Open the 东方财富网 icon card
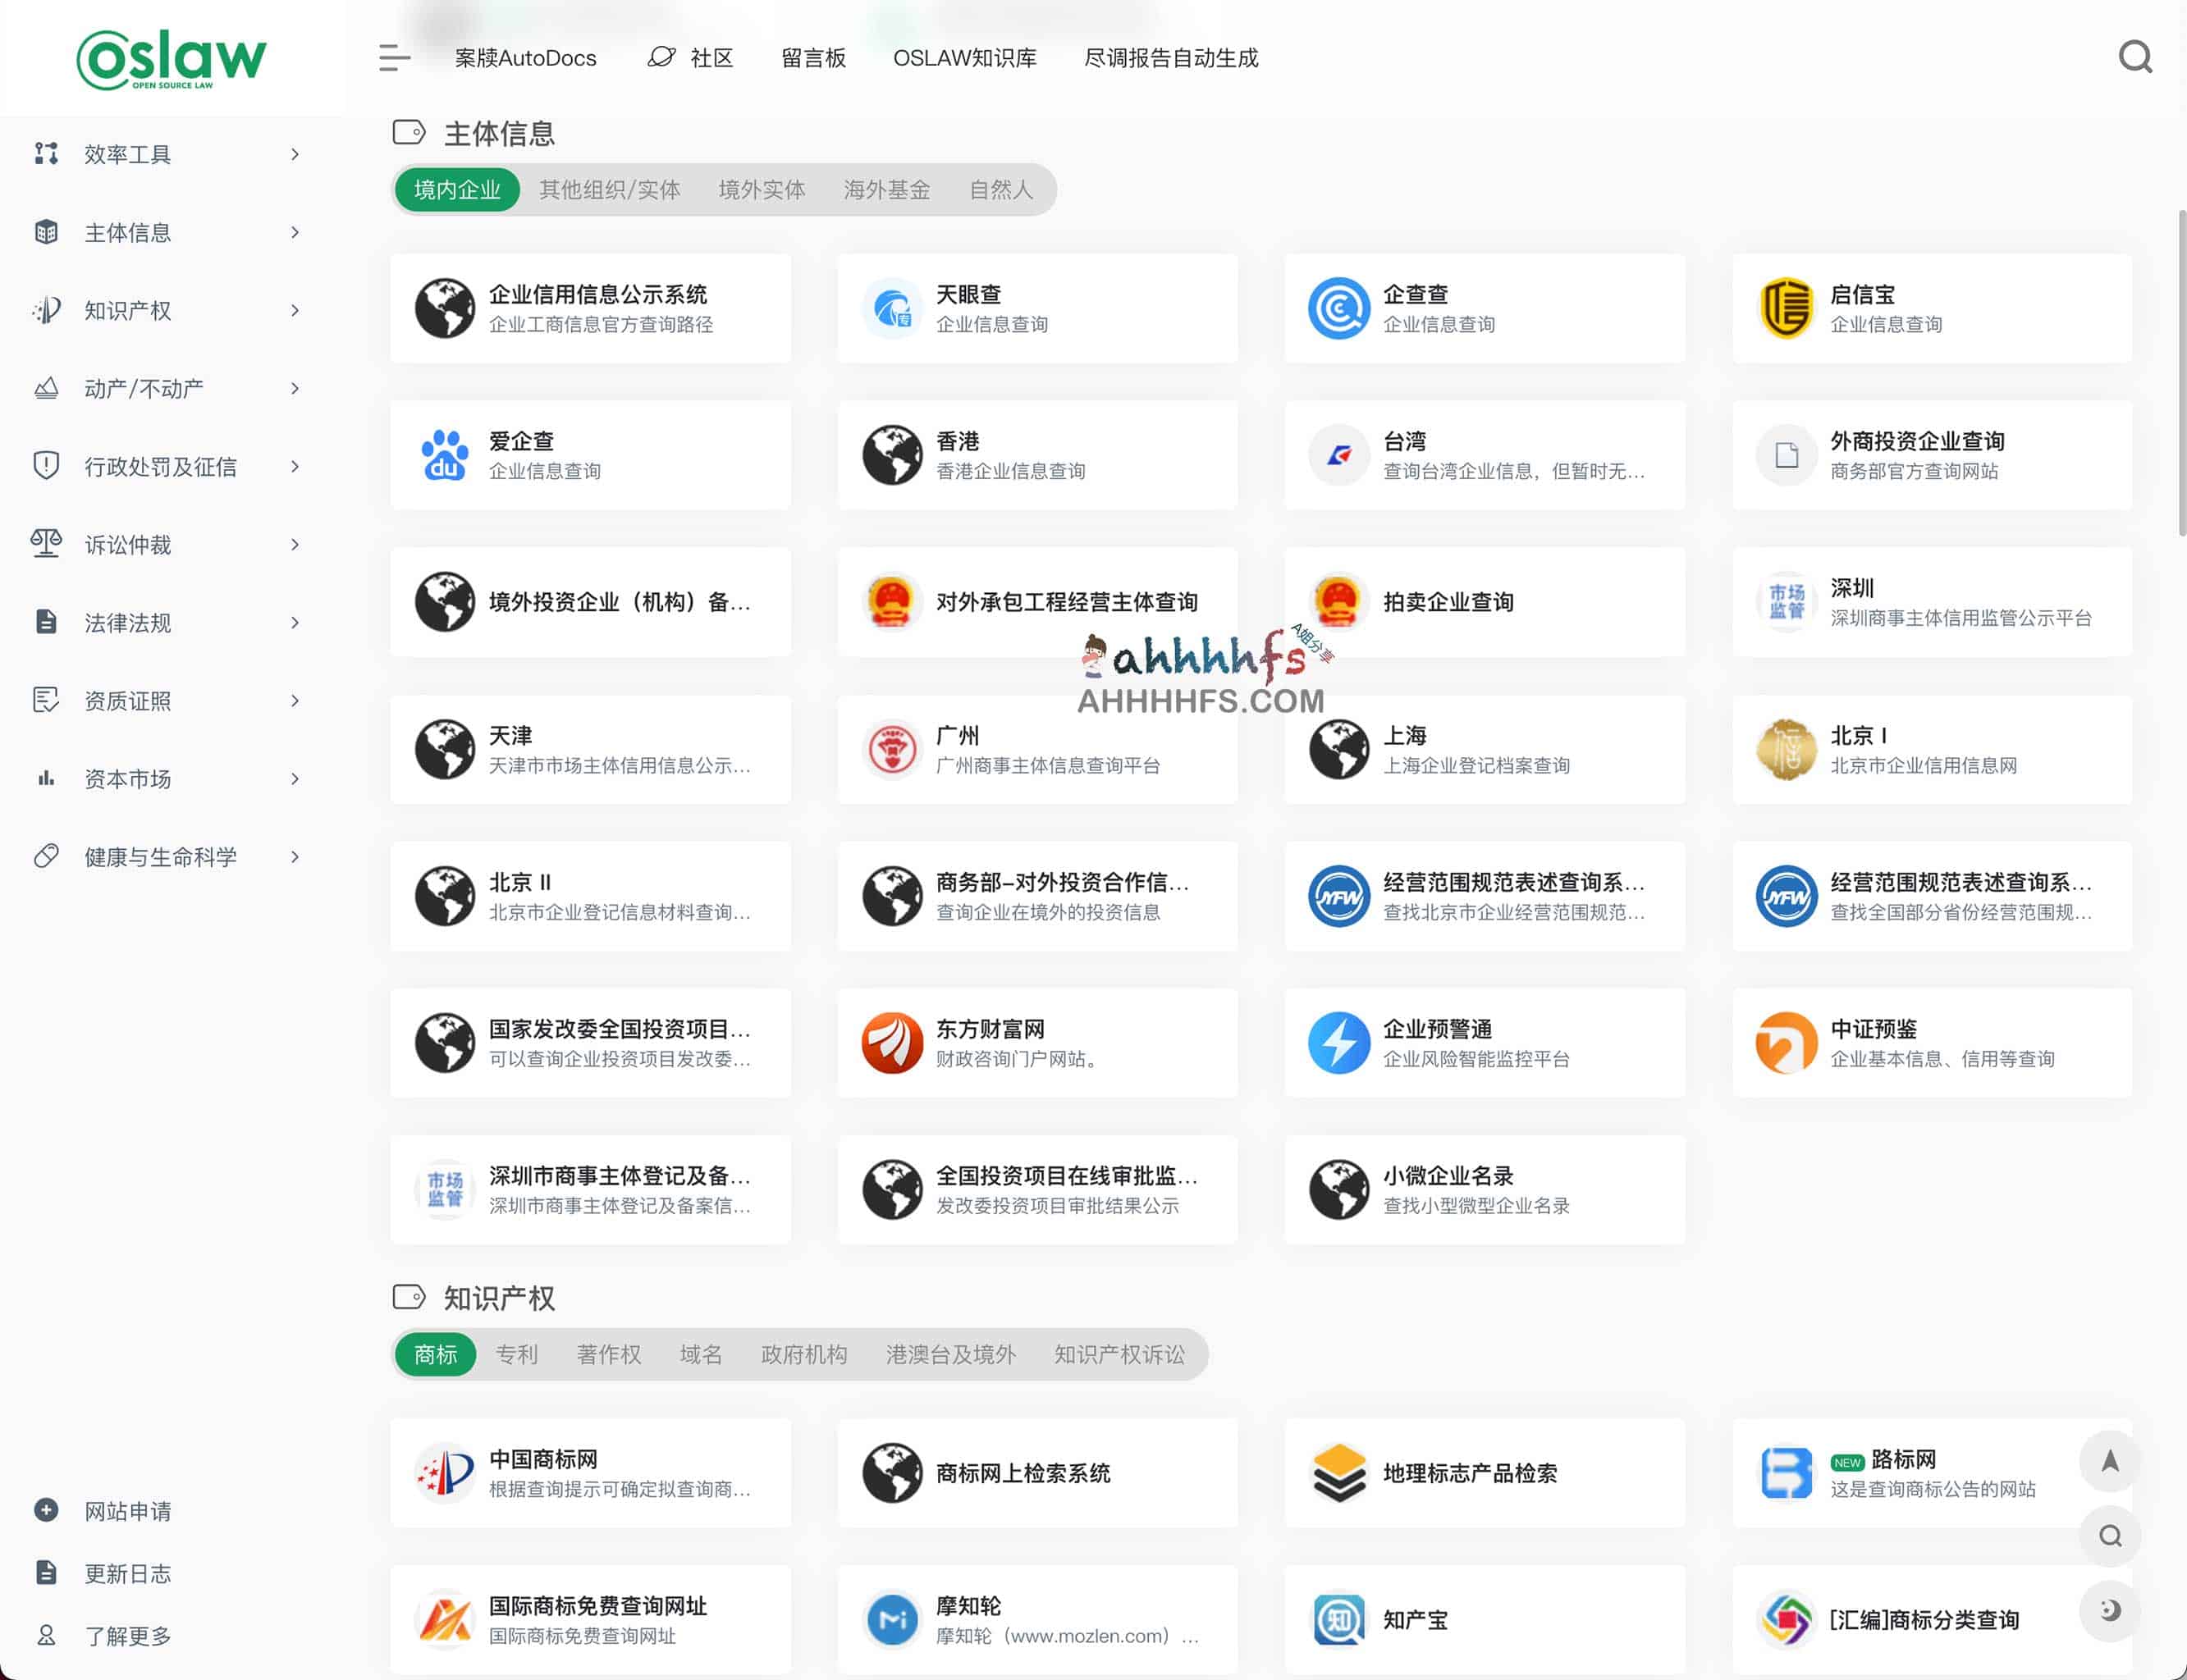This screenshot has height=1680, width=2187. pos(1036,1043)
